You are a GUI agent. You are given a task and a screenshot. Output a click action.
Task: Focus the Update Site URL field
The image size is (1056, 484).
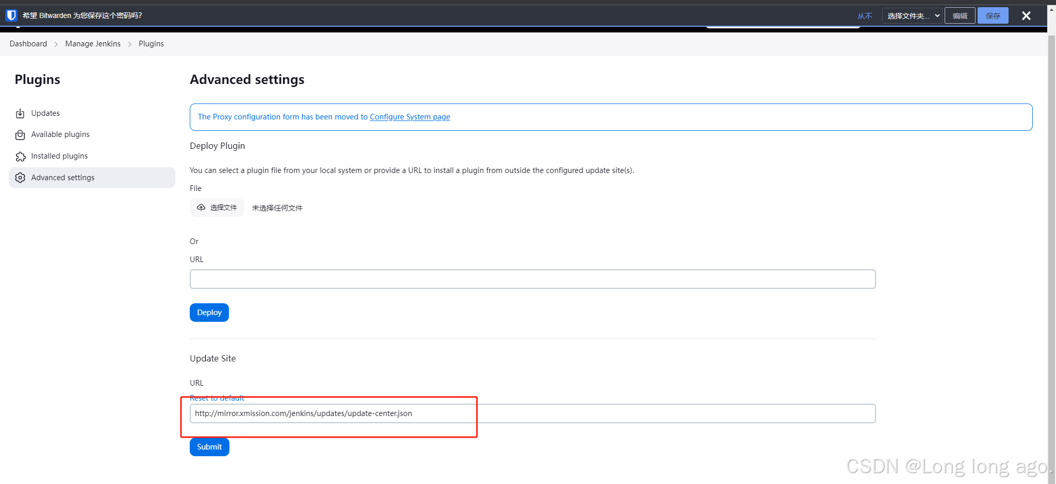[533, 413]
